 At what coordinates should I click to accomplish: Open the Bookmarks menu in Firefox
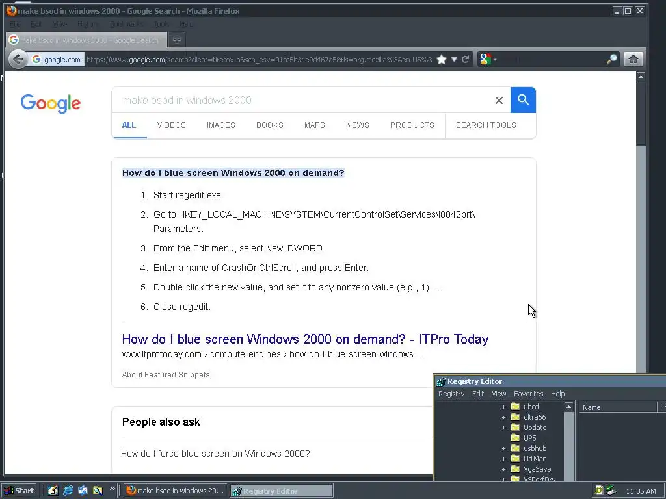(x=126, y=24)
